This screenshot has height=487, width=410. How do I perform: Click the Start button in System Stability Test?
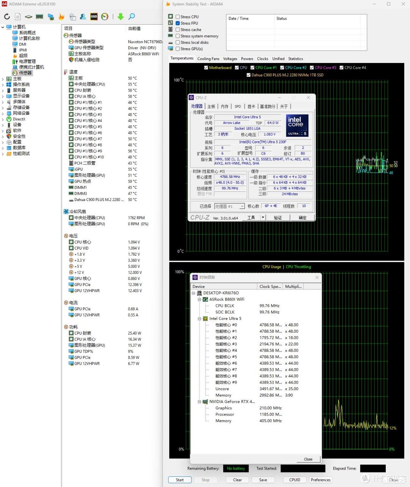click(x=180, y=480)
